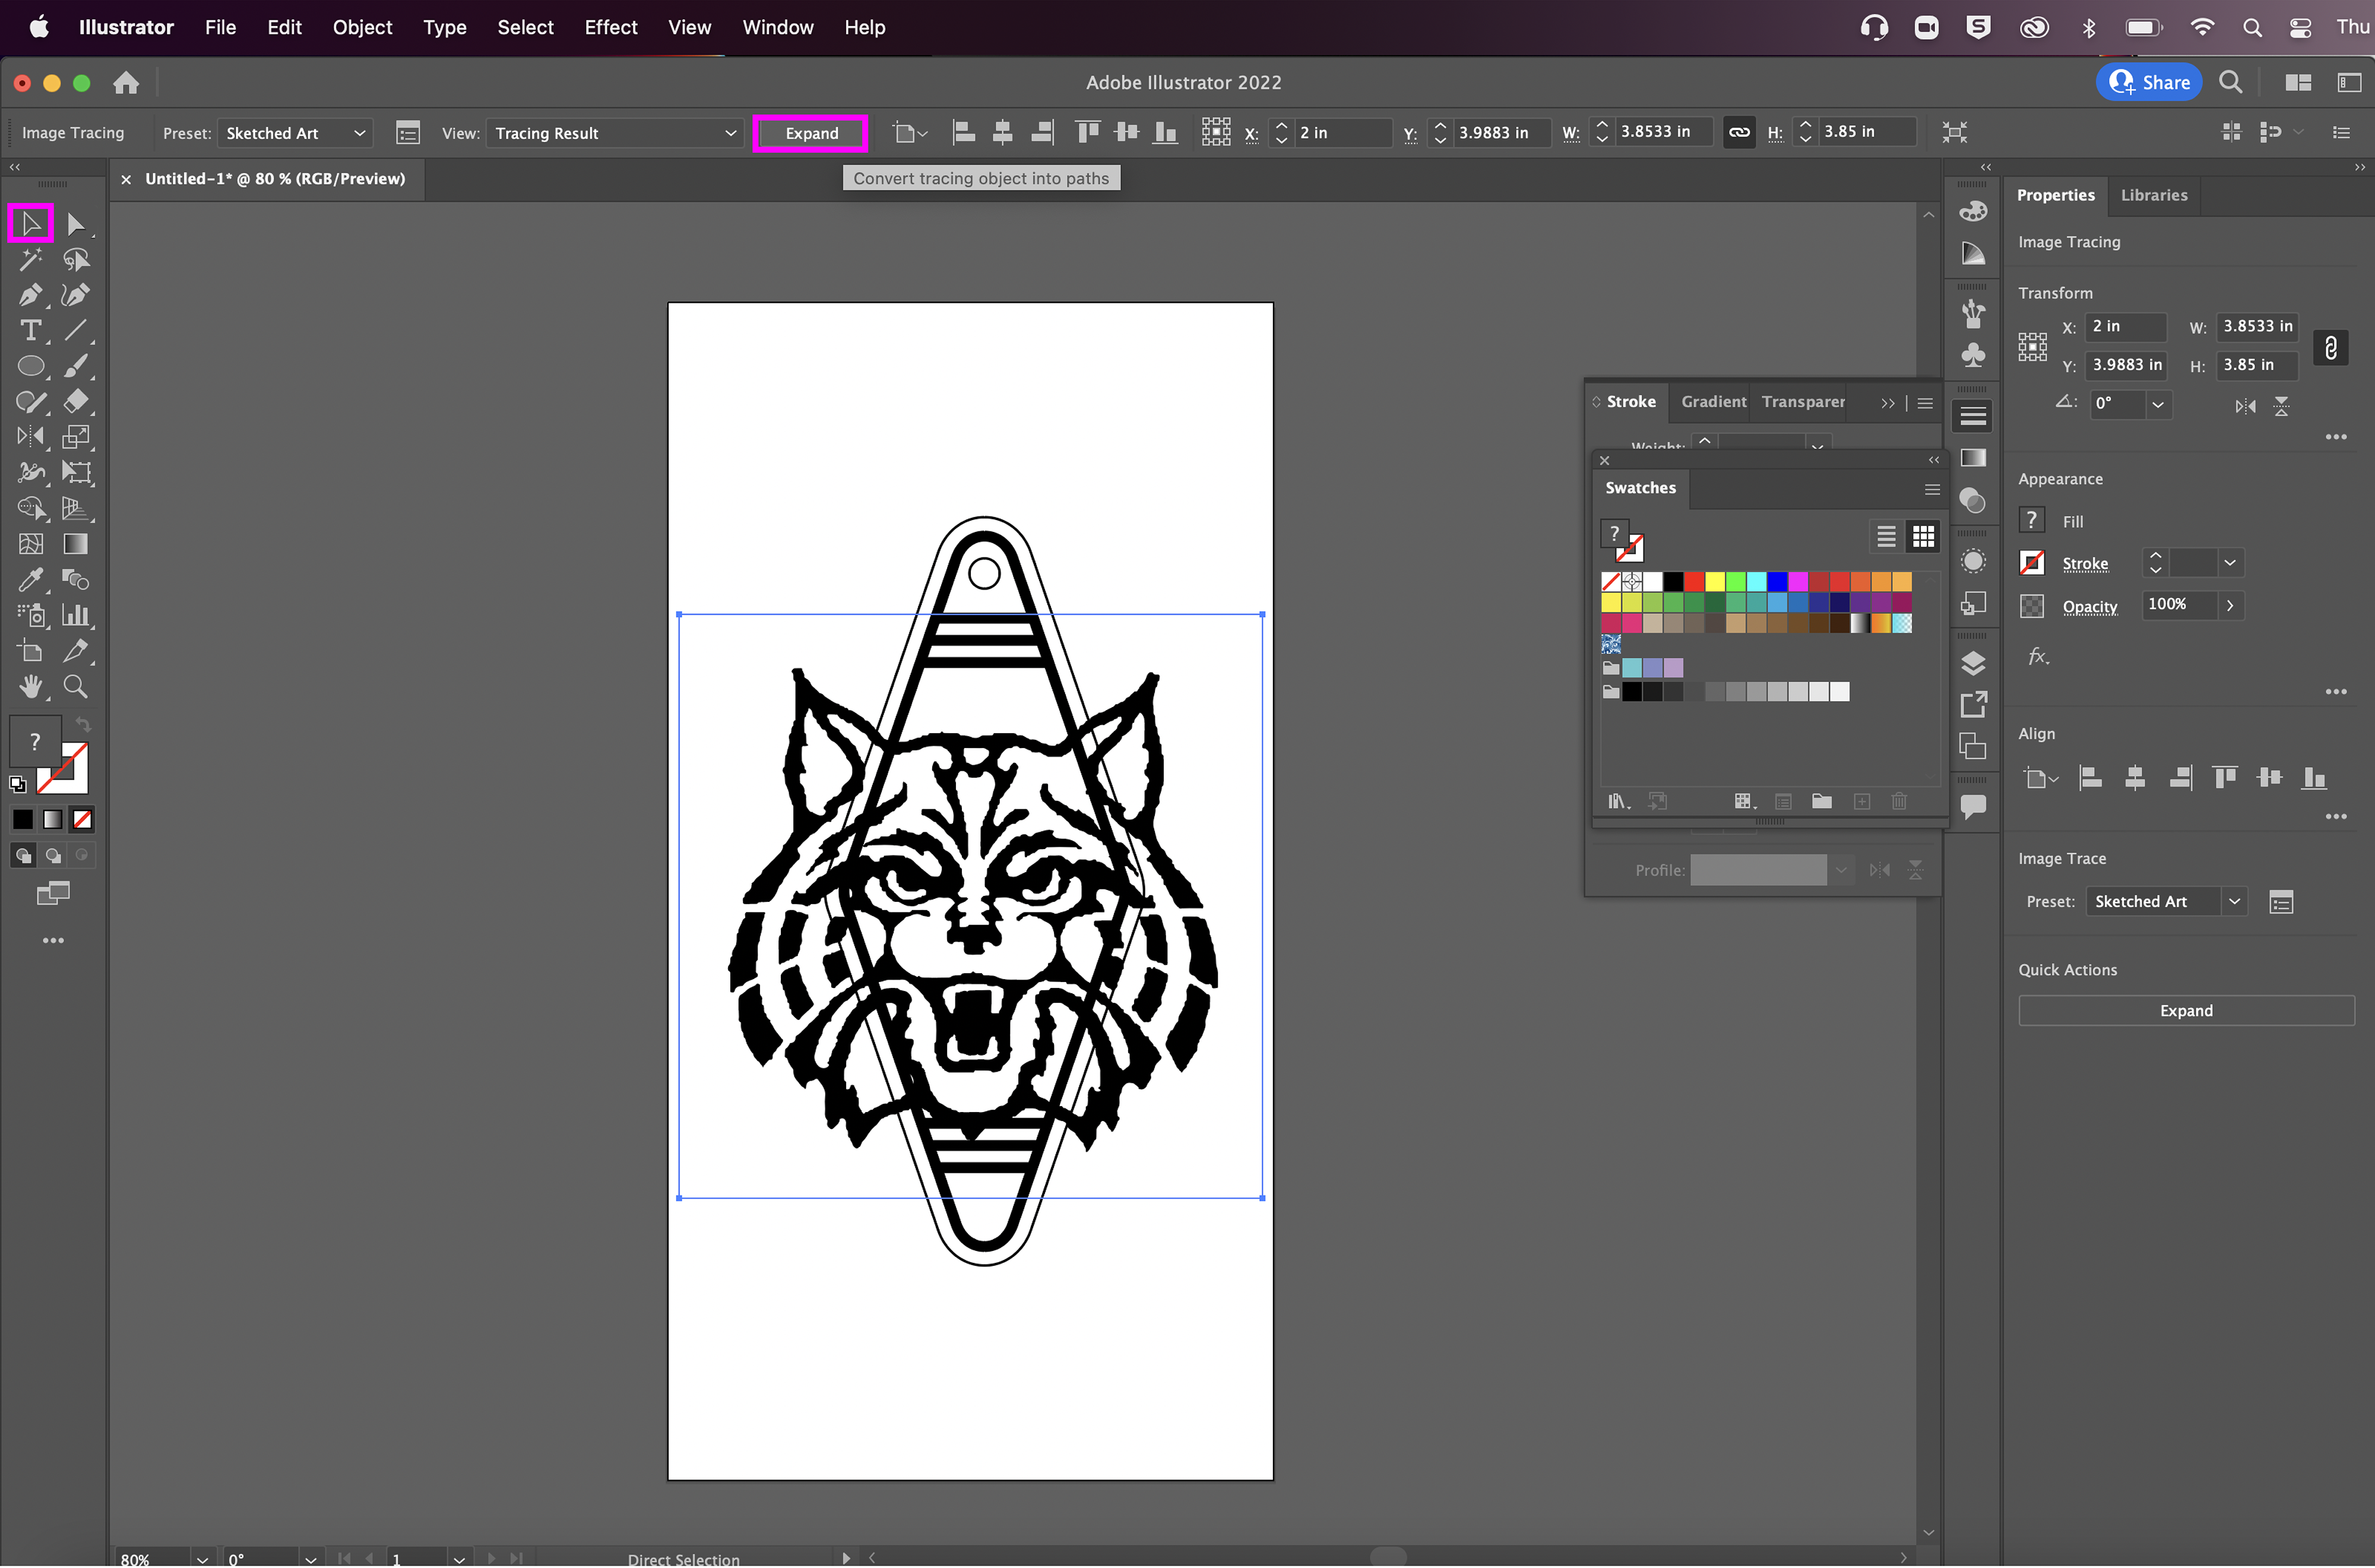Set fill to None in toolbar

83,820
